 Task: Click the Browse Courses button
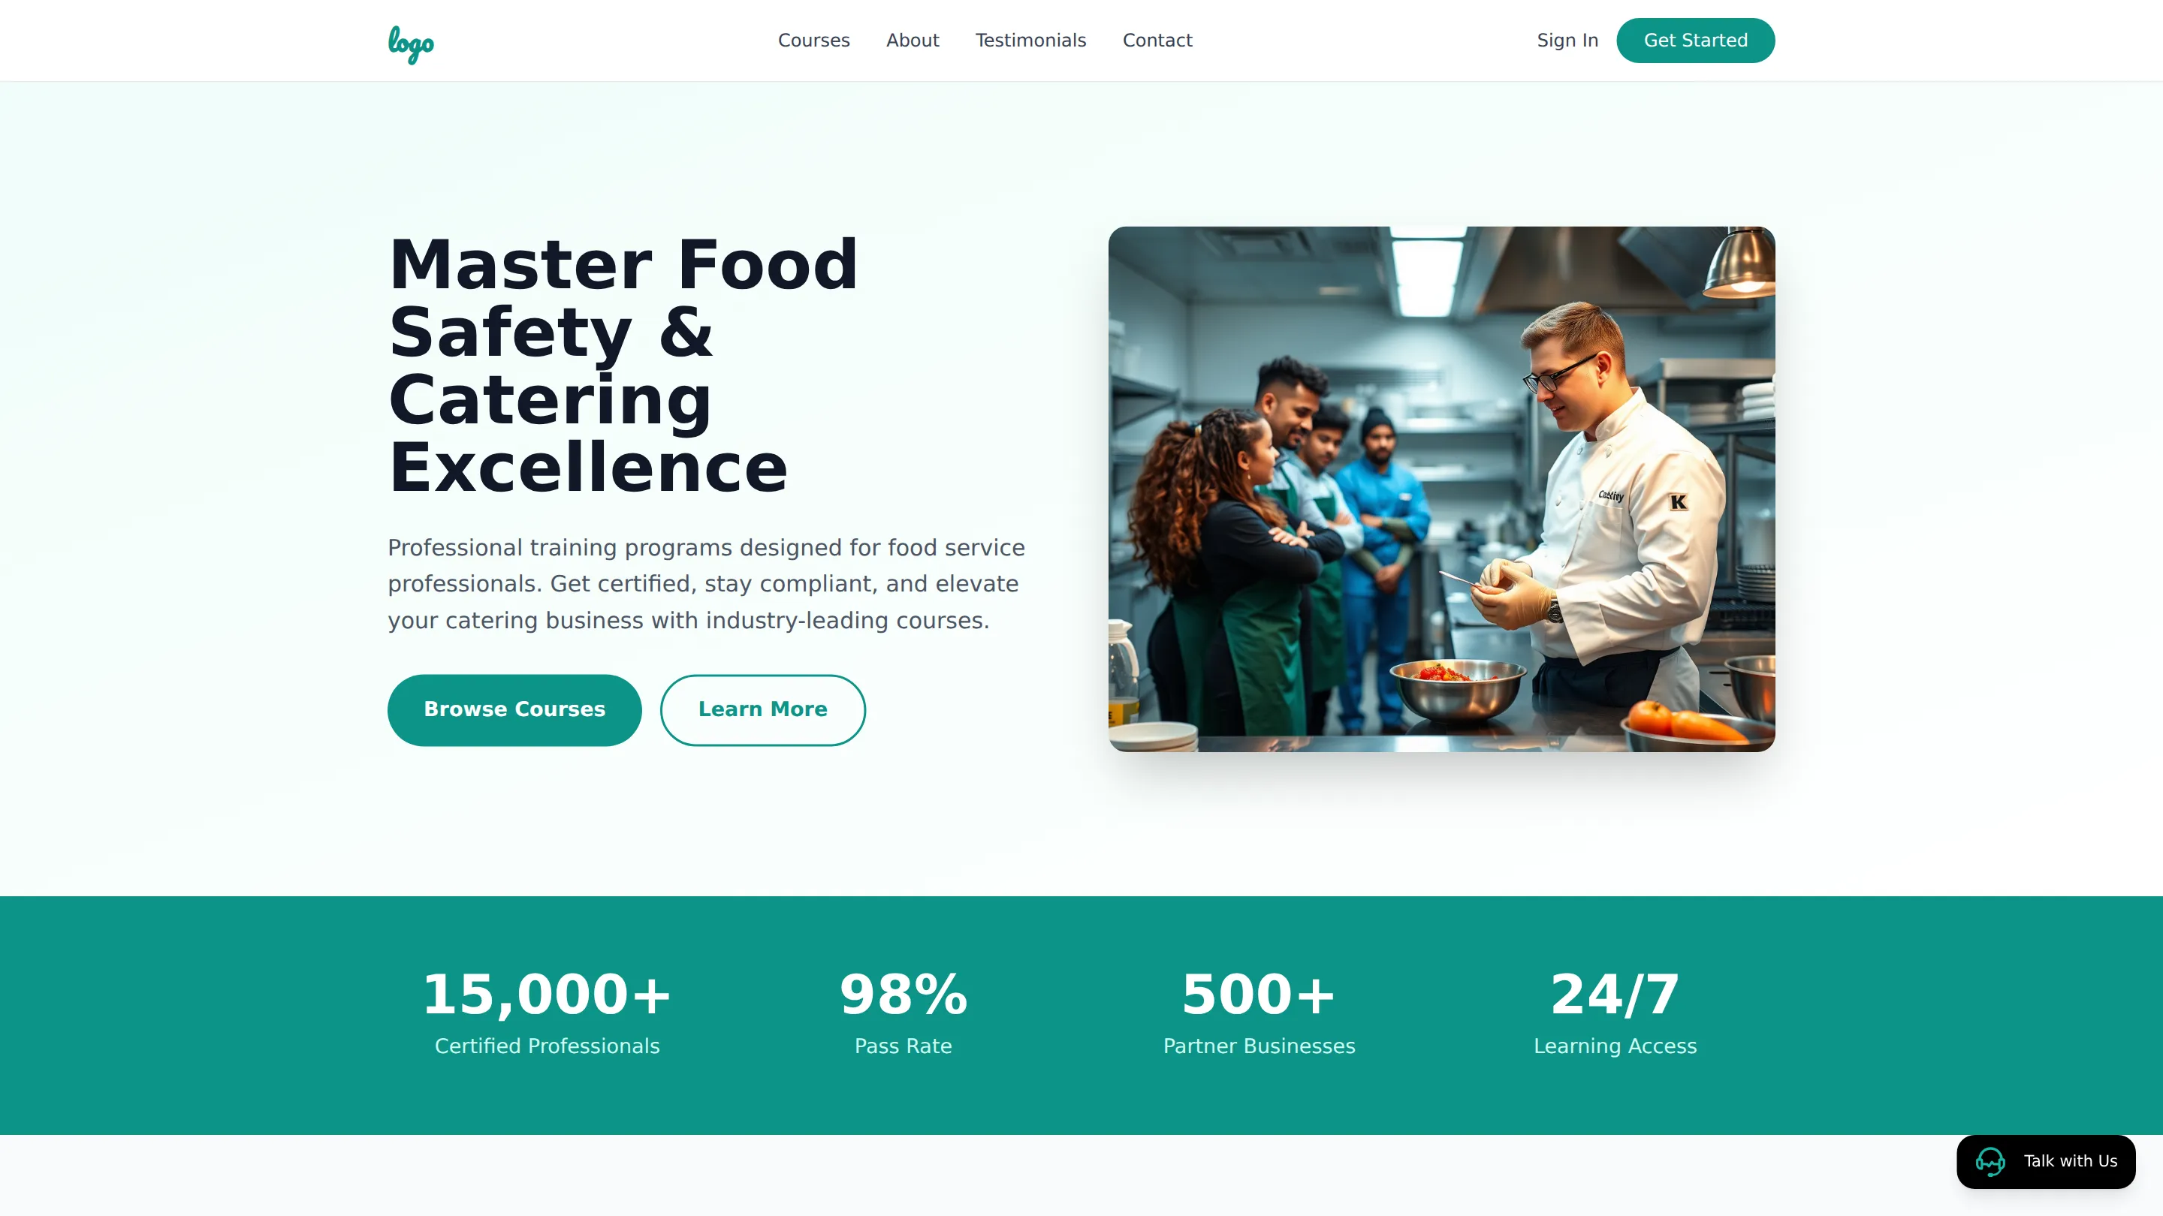514,710
